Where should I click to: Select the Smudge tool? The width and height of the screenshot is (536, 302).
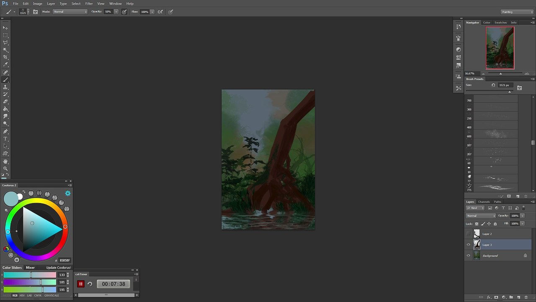click(5, 116)
